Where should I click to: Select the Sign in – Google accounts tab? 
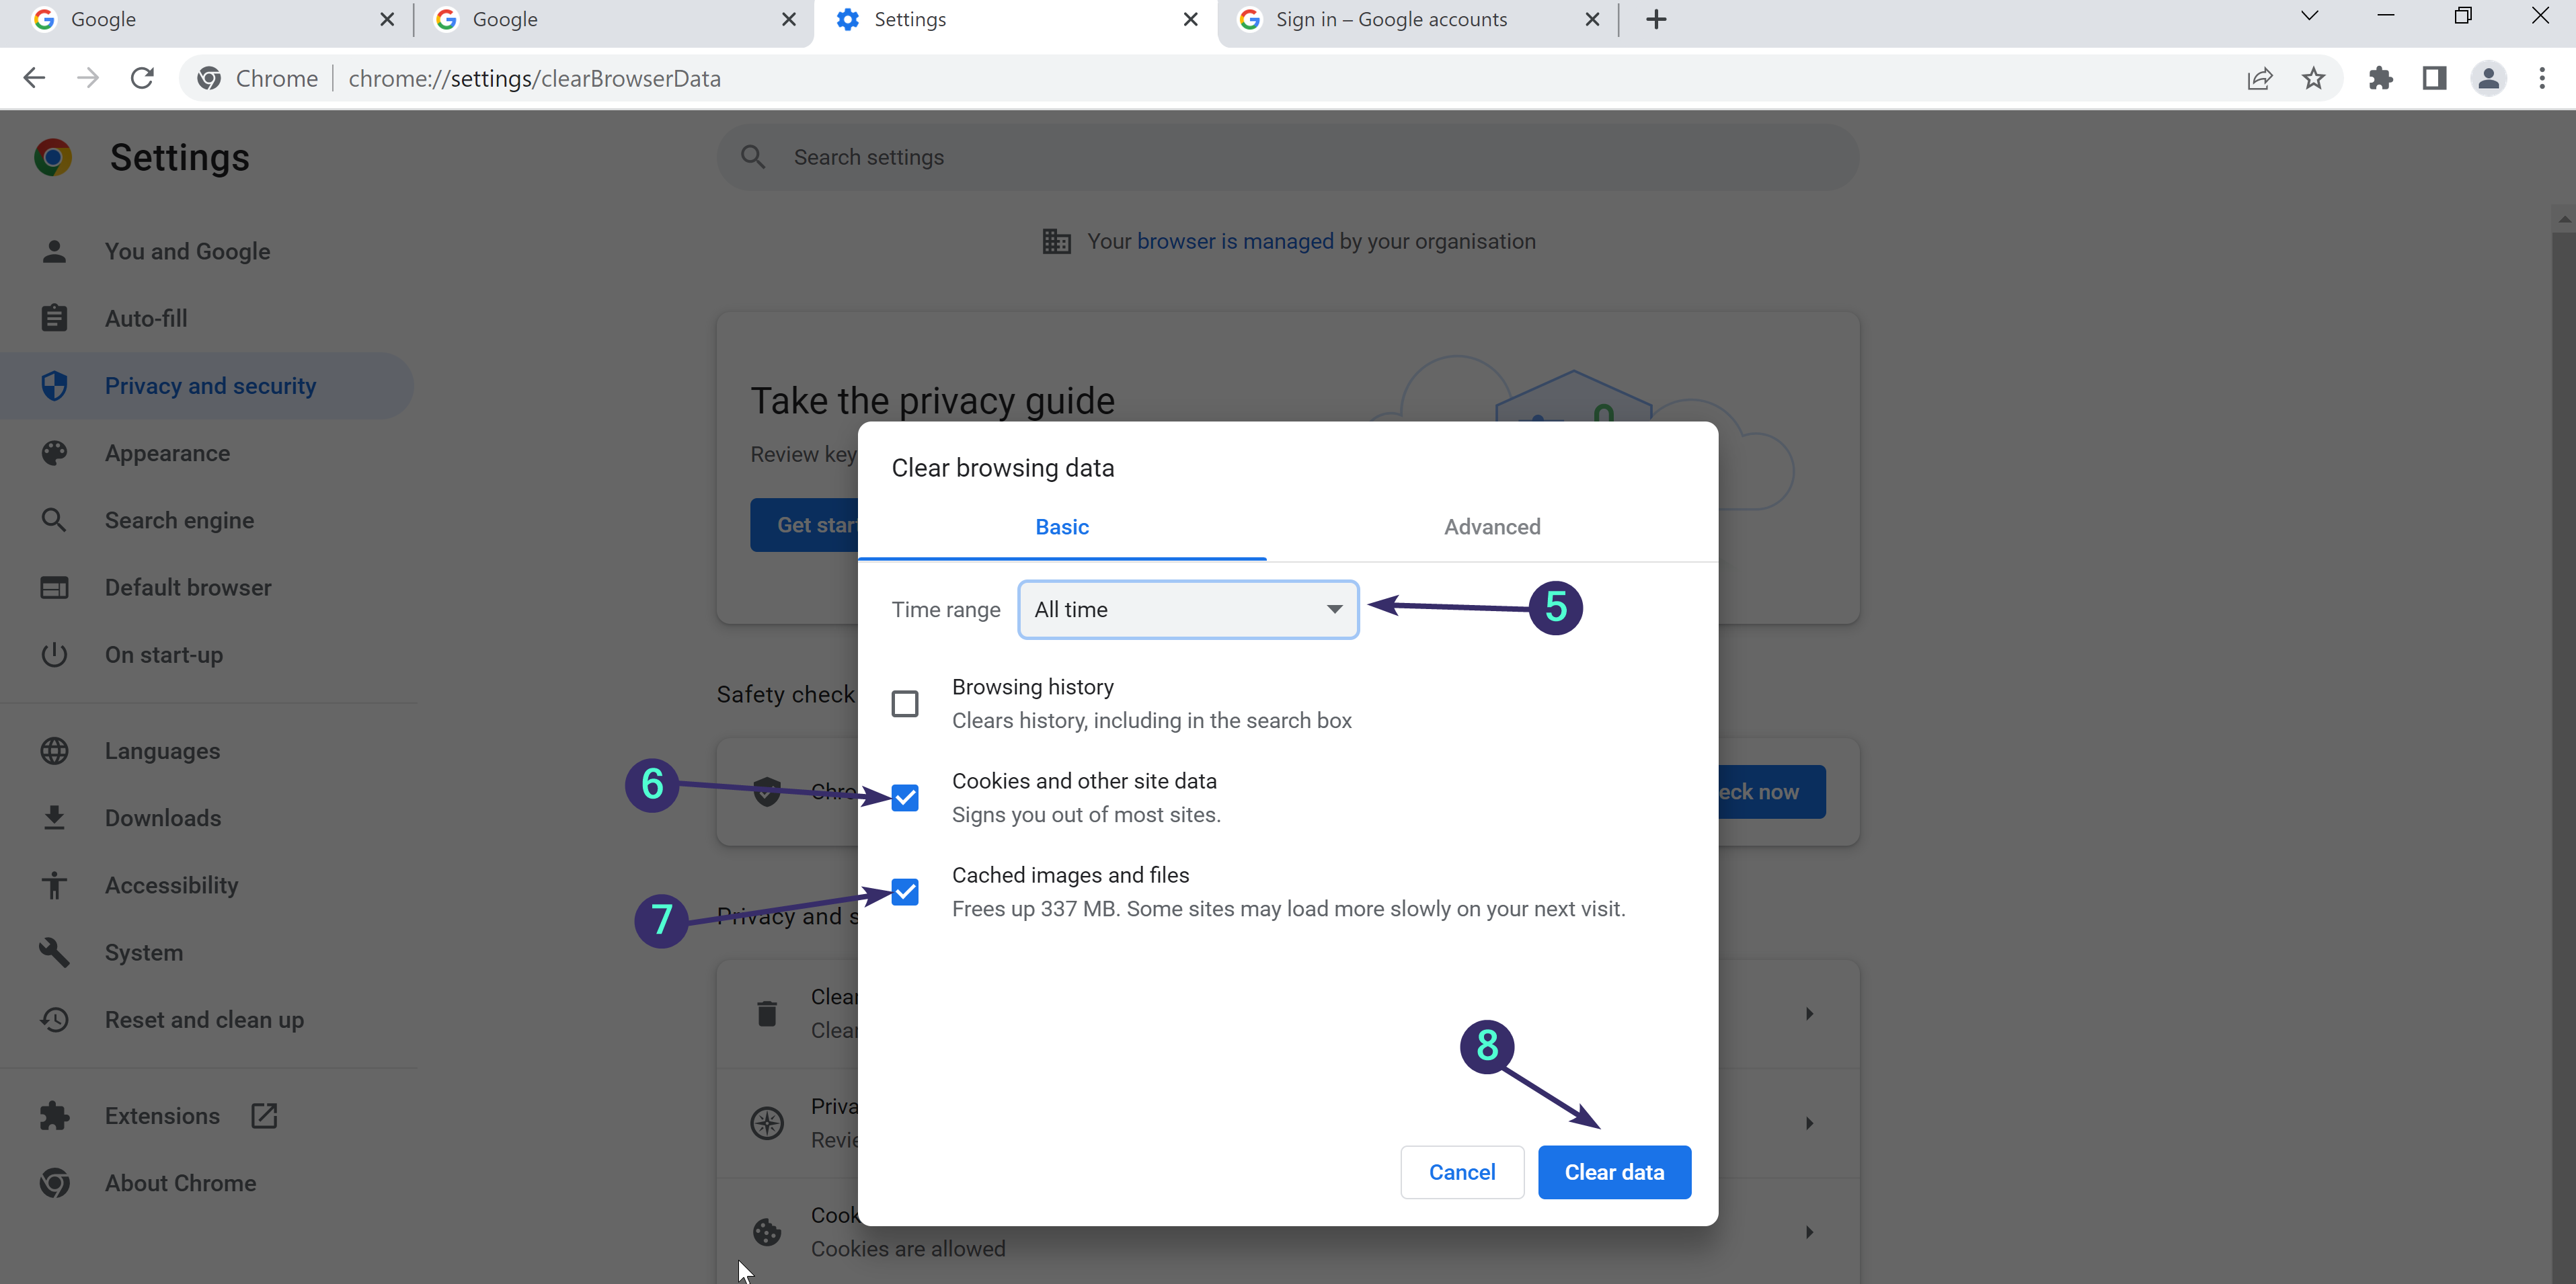tap(1391, 19)
